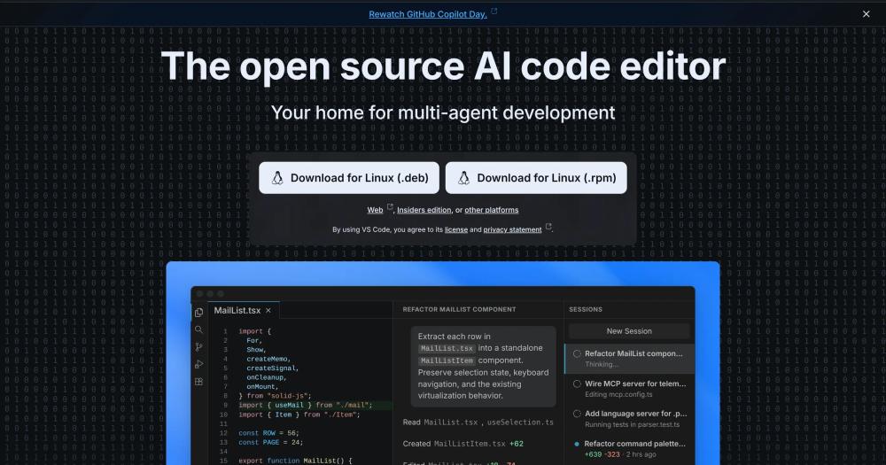This screenshot has width=886, height=465.
Task: Click the SESSIONS panel header
Action: tap(586, 310)
